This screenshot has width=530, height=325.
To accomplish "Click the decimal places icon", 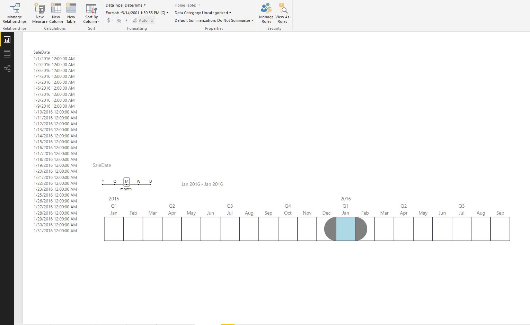I will [134, 20].
